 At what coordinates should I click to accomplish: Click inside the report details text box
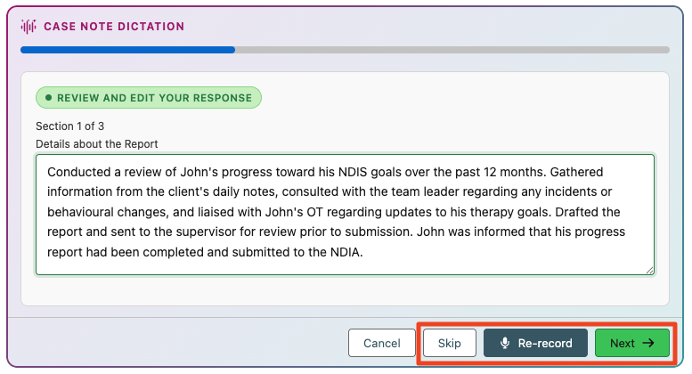[x=346, y=215]
